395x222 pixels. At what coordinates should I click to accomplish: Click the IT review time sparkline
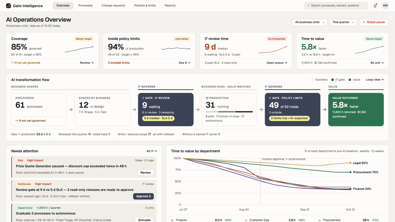(x=272, y=50)
